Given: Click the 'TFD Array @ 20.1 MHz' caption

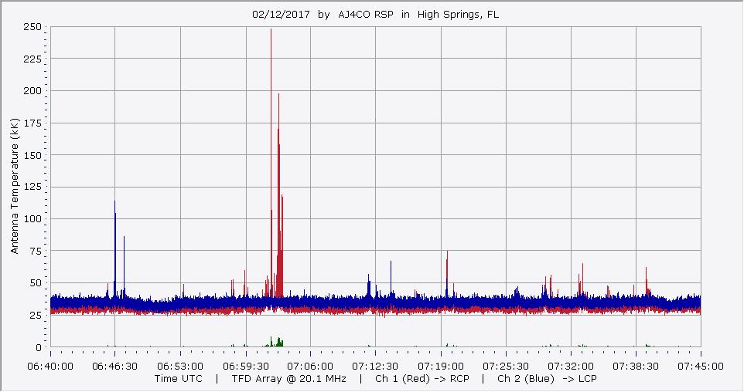Looking at the screenshot, I should pos(289,379).
